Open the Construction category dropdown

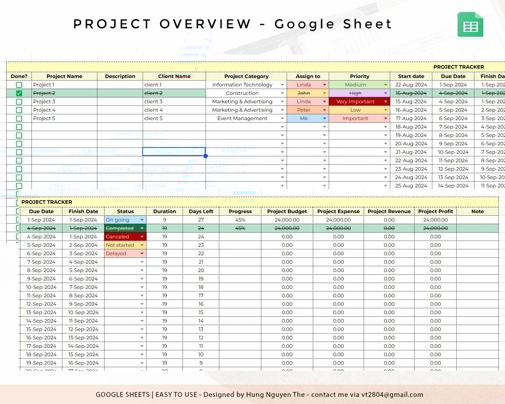(x=282, y=93)
